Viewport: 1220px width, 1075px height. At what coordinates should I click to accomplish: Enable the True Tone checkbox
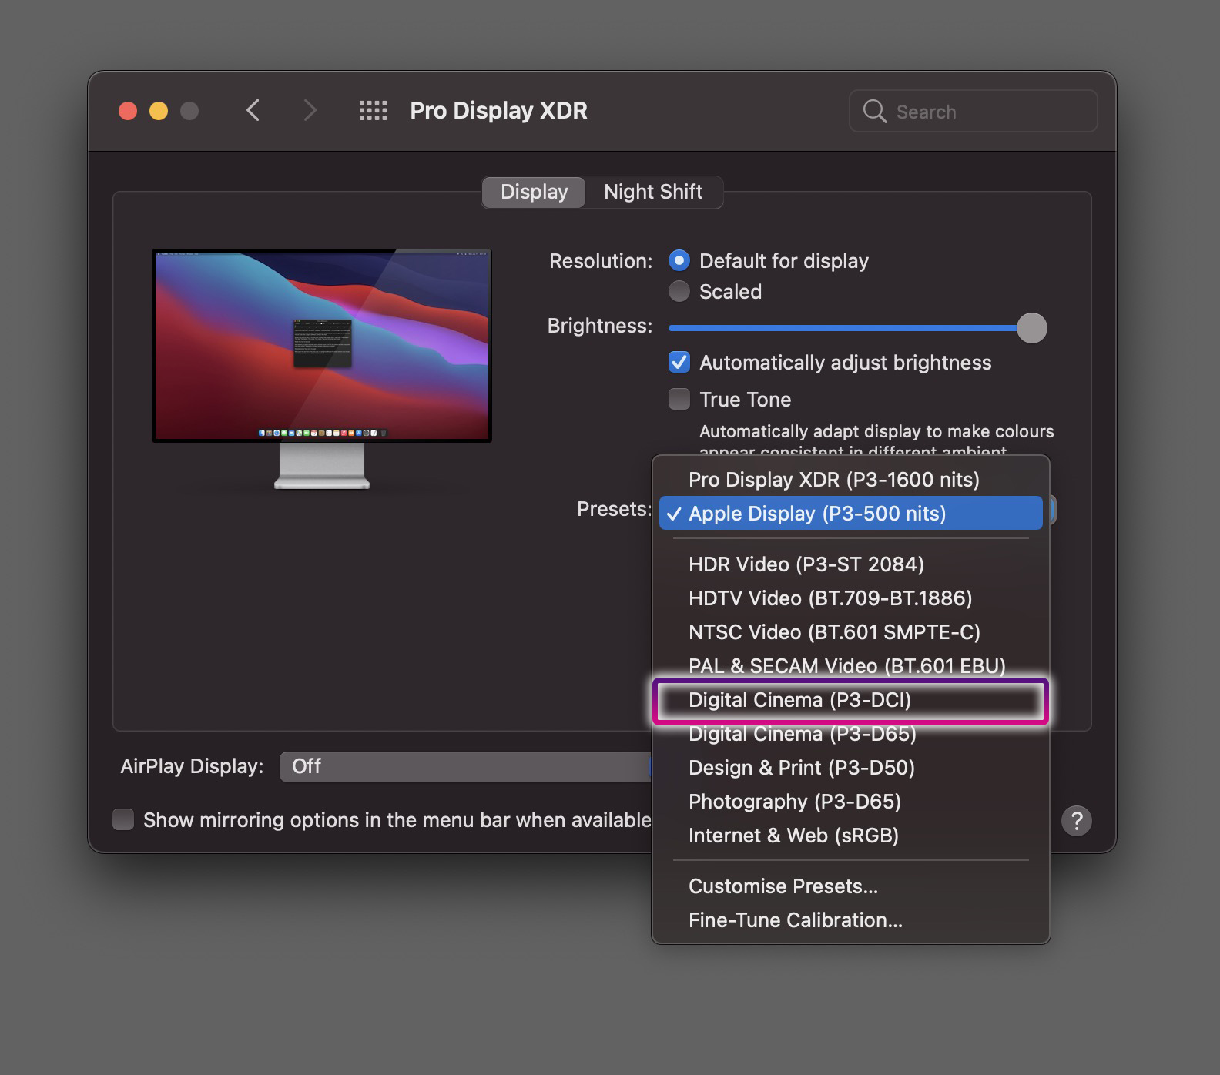tap(679, 399)
